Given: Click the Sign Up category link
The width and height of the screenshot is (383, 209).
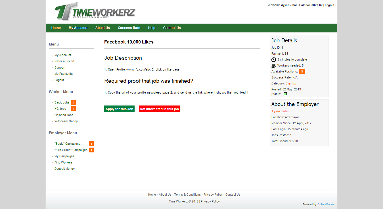Looking at the screenshot, I should pyautogui.click(x=291, y=84).
